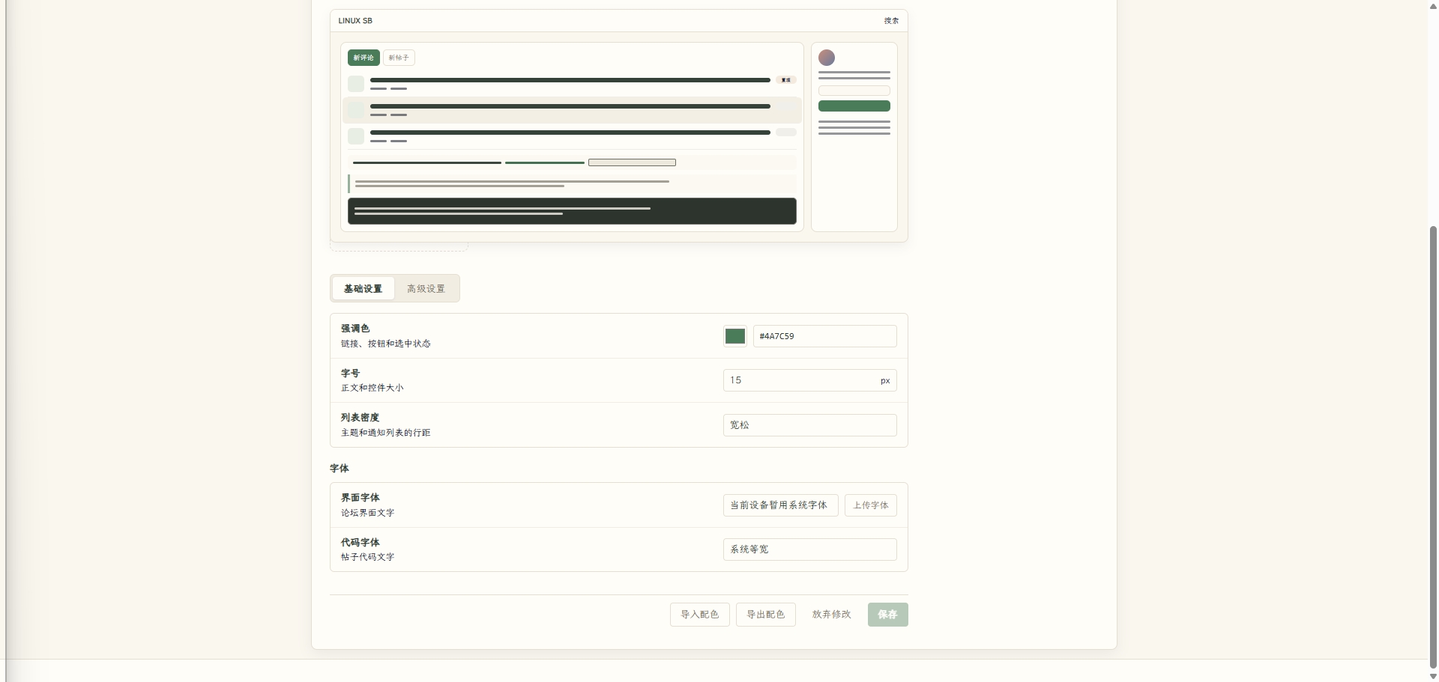Select the 新帖子 tab in preview
Viewport: 1439px width, 682px height.
pyautogui.click(x=399, y=58)
